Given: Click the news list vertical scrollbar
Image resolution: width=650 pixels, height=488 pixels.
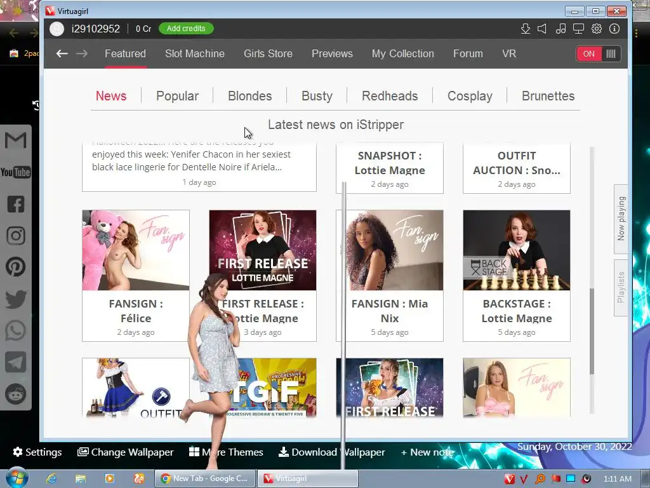Looking at the screenshot, I should (592, 331).
